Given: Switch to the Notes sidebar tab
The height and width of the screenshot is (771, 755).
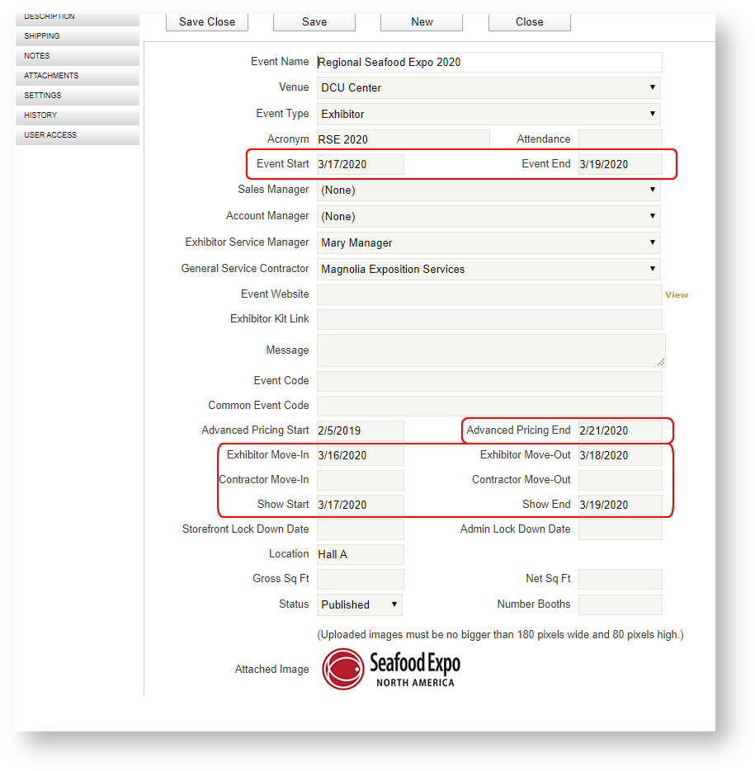Looking at the screenshot, I should coord(77,56).
